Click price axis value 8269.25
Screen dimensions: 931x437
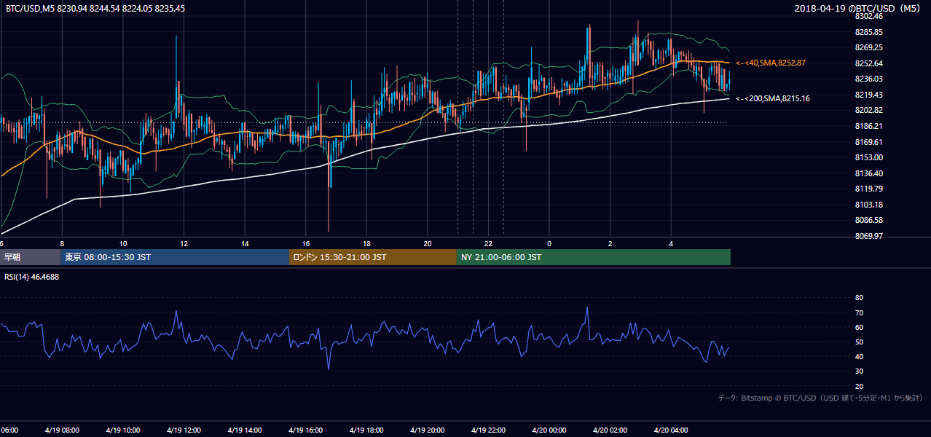coord(868,47)
